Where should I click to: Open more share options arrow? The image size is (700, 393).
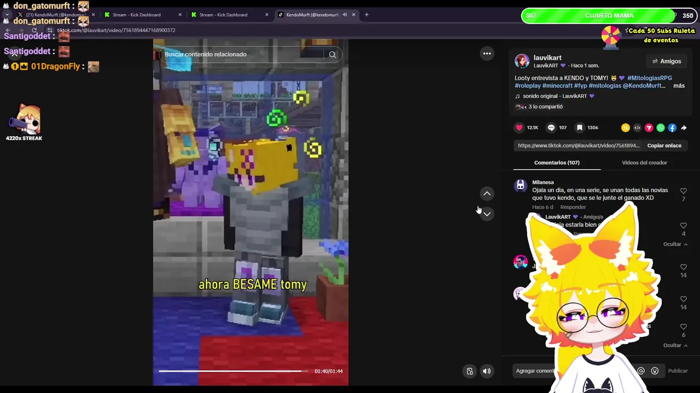pyautogui.click(x=684, y=128)
